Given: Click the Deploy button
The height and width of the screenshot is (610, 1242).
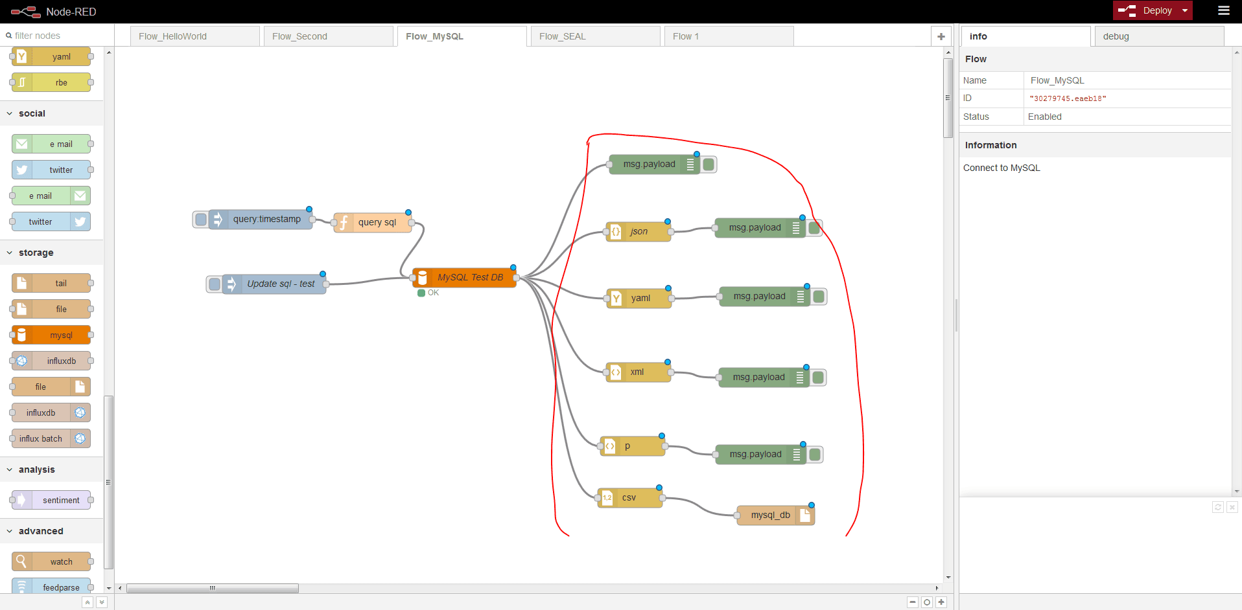Looking at the screenshot, I should (x=1149, y=10).
